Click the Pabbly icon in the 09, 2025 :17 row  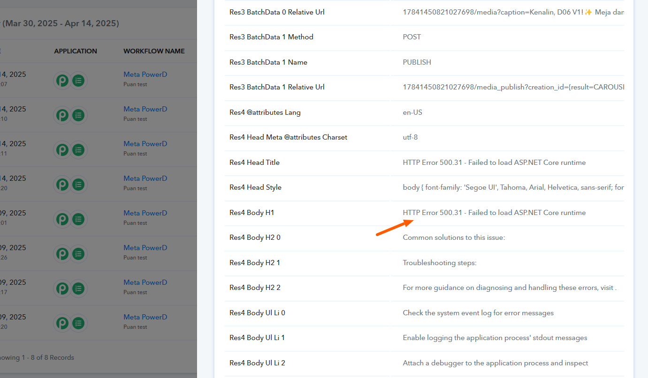(62, 289)
